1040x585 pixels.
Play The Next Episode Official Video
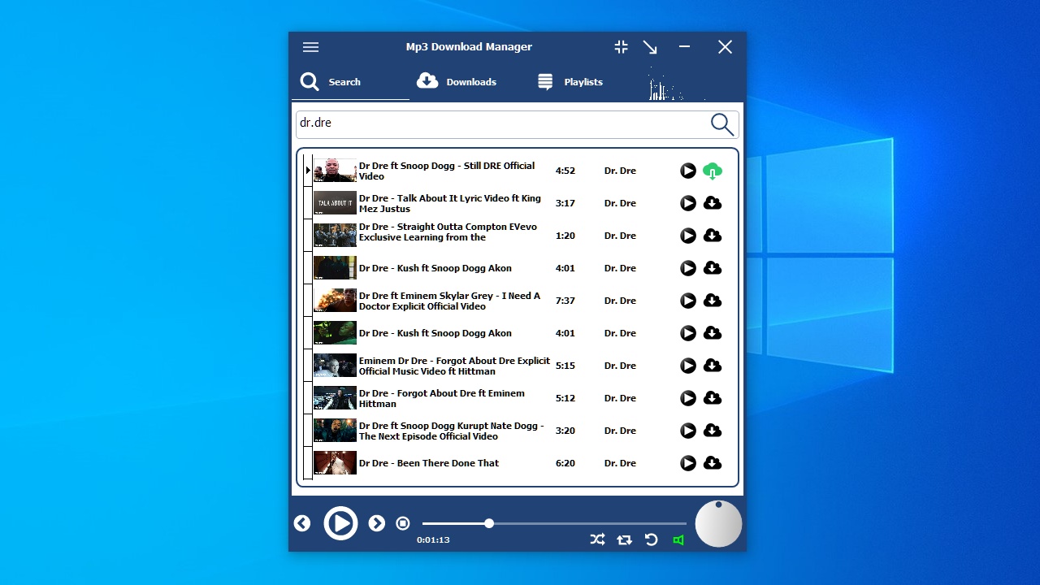coord(688,431)
